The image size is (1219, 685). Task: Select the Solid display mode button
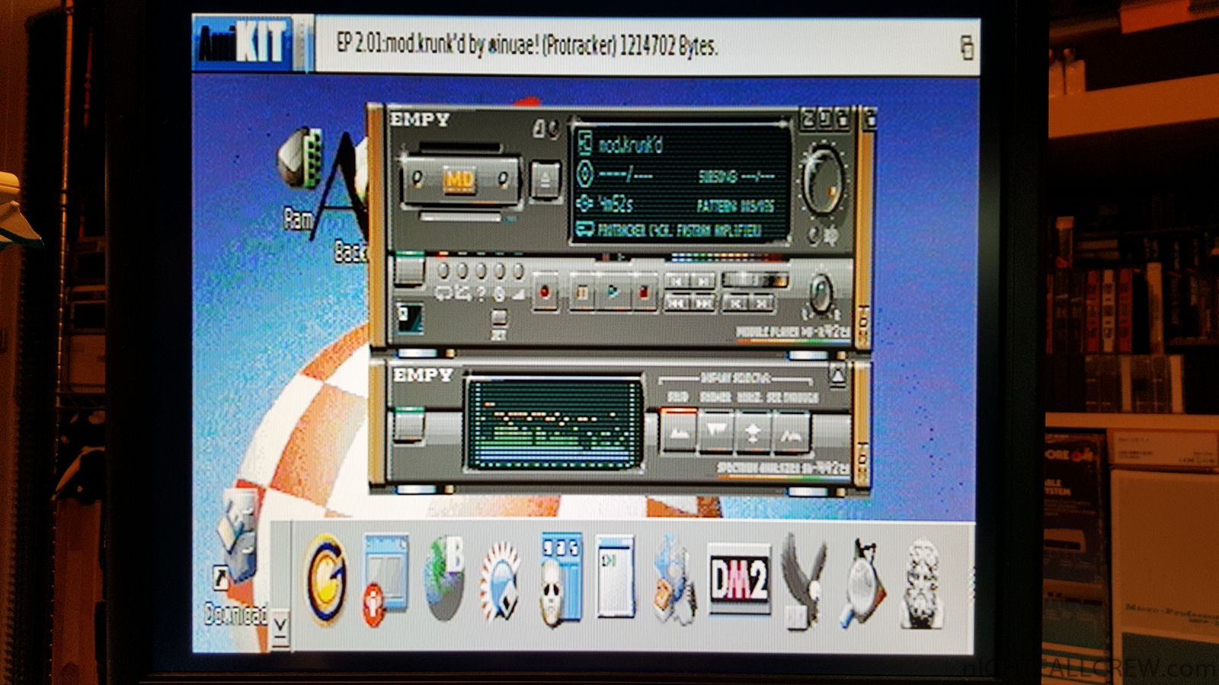tap(678, 432)
